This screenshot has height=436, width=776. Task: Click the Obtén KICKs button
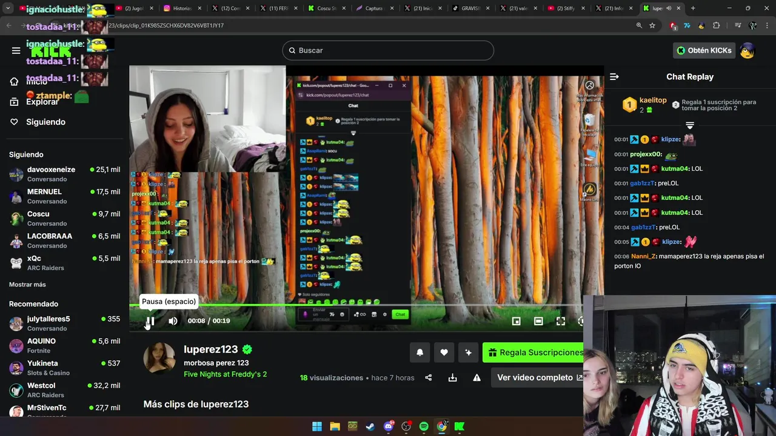[x=704, y=50]
